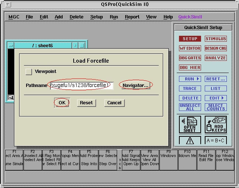The image size is (239, 188).
Task: Open the QSPro window menu button
Action: pyautogui.click(x=8, y=4)
